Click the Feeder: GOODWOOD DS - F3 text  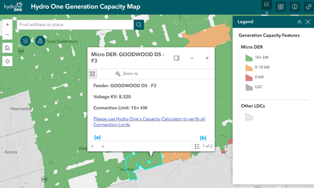tap(125, 86)
